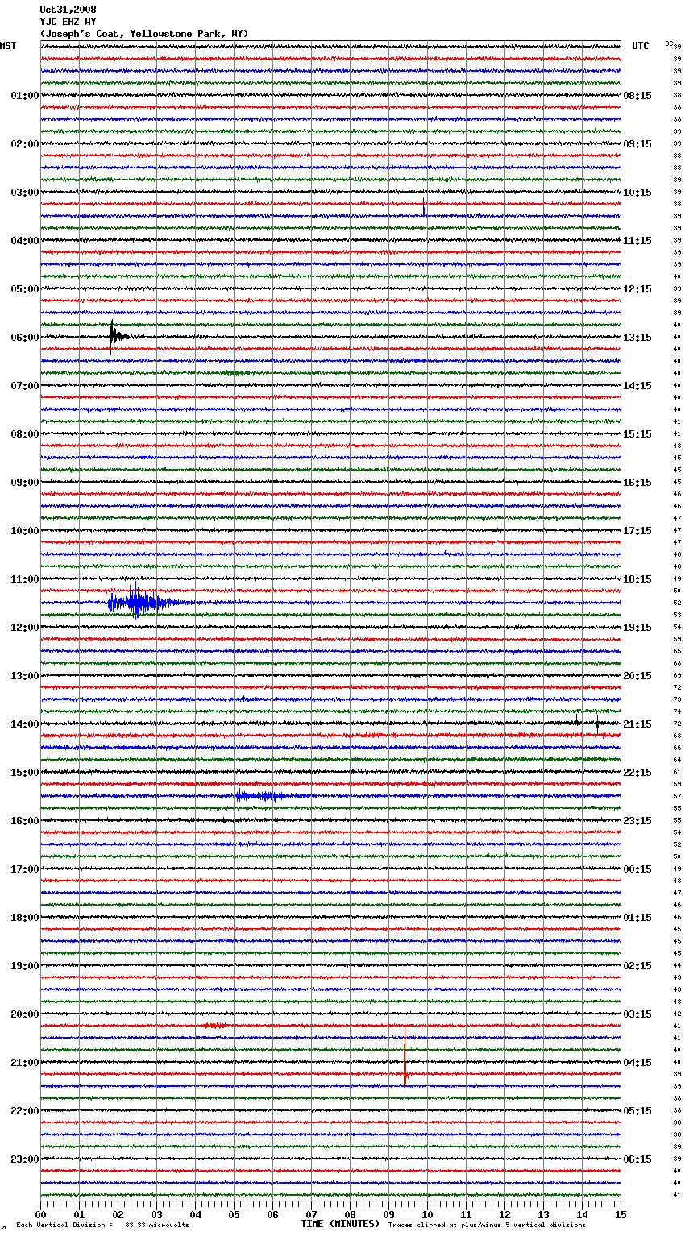The height and width of the screenshot is (1236, 685).
Task: Click the TIME (MINUTES) axis title
Action: tap(340, 1224)
